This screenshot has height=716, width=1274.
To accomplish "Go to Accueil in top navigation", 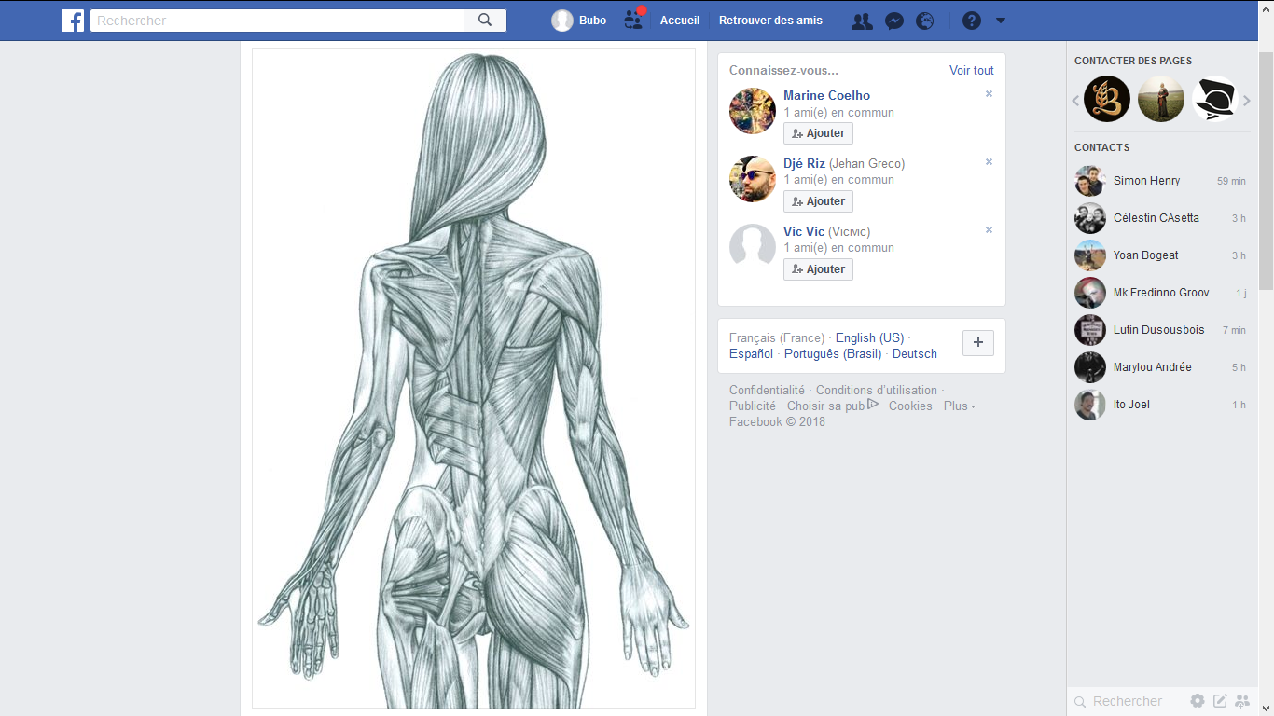I will point(680,21).
